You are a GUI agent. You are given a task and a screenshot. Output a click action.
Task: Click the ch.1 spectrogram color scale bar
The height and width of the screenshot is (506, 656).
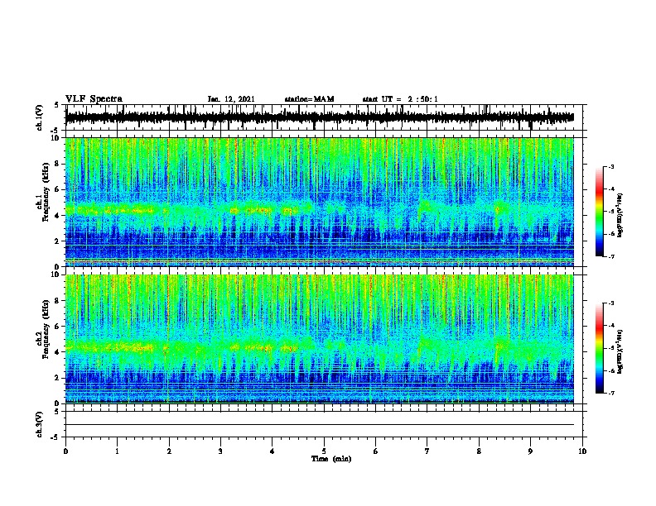(599, 212)
